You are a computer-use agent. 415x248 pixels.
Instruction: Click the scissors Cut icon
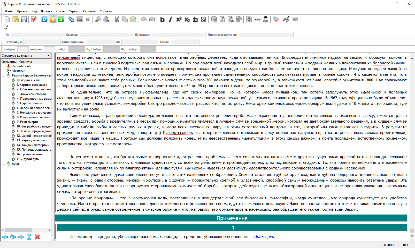pos(117,19)
